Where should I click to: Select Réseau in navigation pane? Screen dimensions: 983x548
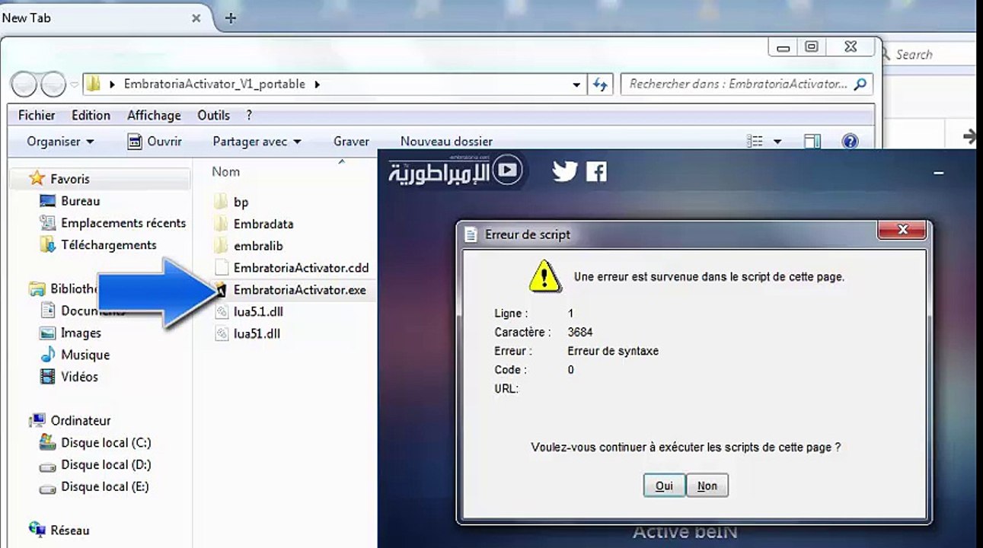pyautogui.click(x=69, y=530)
